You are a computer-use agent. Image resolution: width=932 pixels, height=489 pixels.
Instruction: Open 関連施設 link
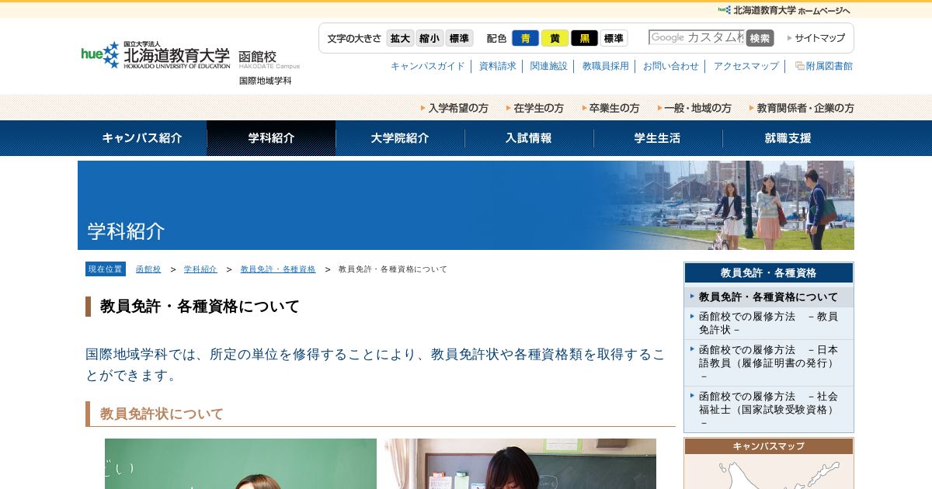pyautogui.click(x=549, y=66)
